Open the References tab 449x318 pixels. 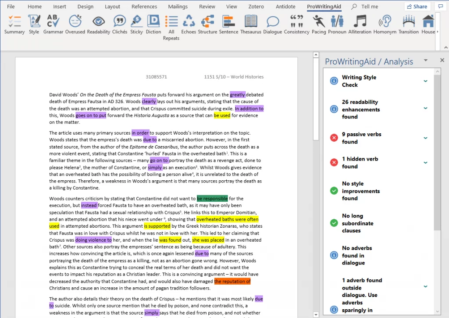point(144,6)
